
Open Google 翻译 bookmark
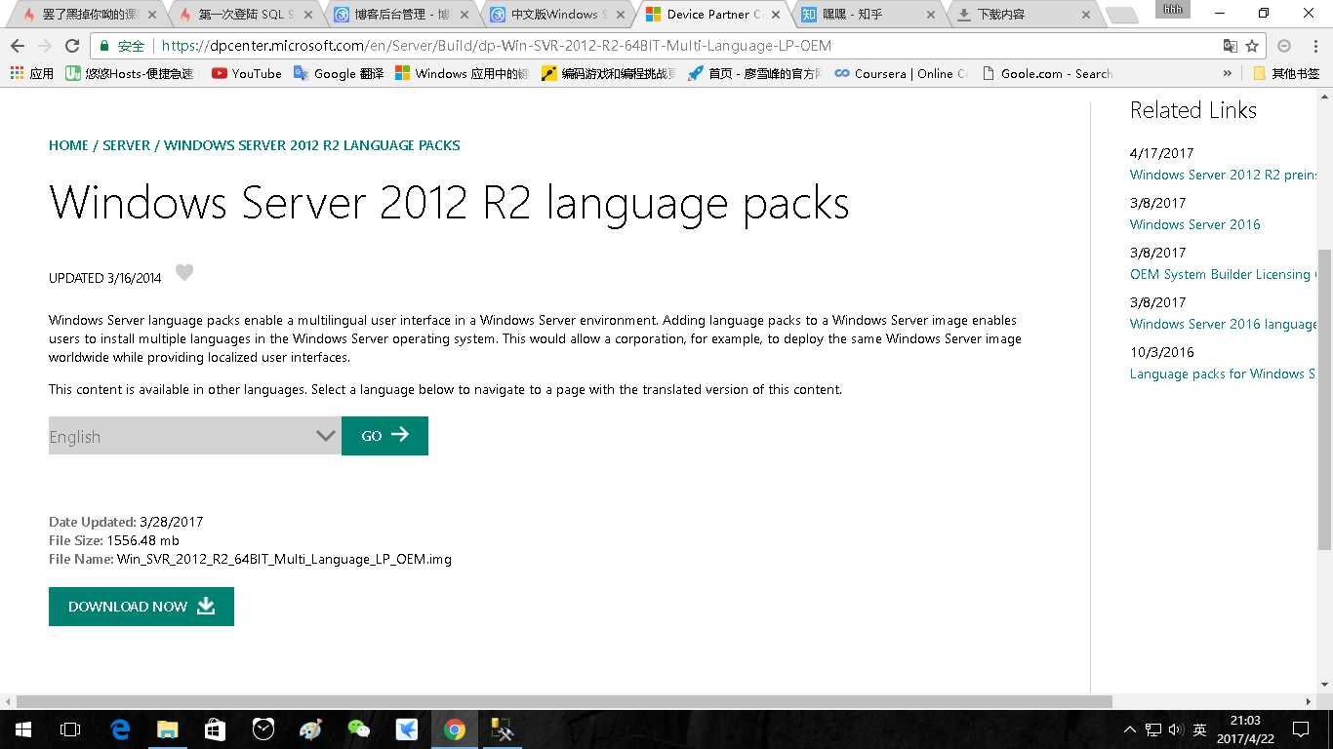tap(339, 73)
